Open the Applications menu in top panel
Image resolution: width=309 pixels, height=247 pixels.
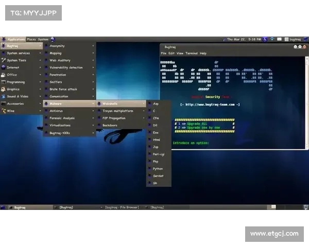pyautogui.click(x=13, y=40)
